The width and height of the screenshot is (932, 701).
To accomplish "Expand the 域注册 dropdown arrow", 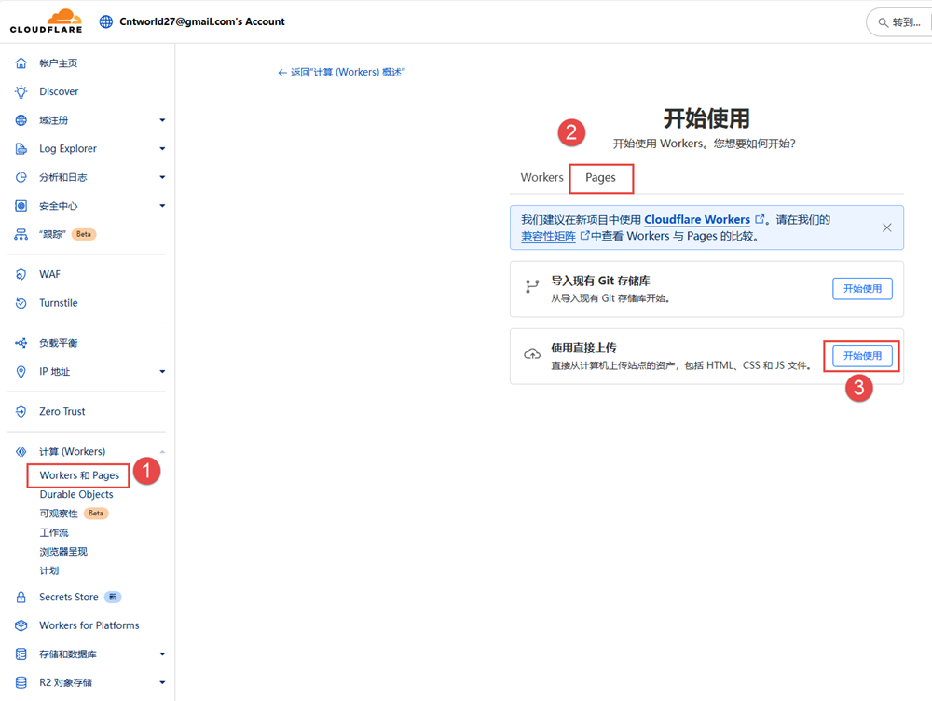I will pos(162,120).
